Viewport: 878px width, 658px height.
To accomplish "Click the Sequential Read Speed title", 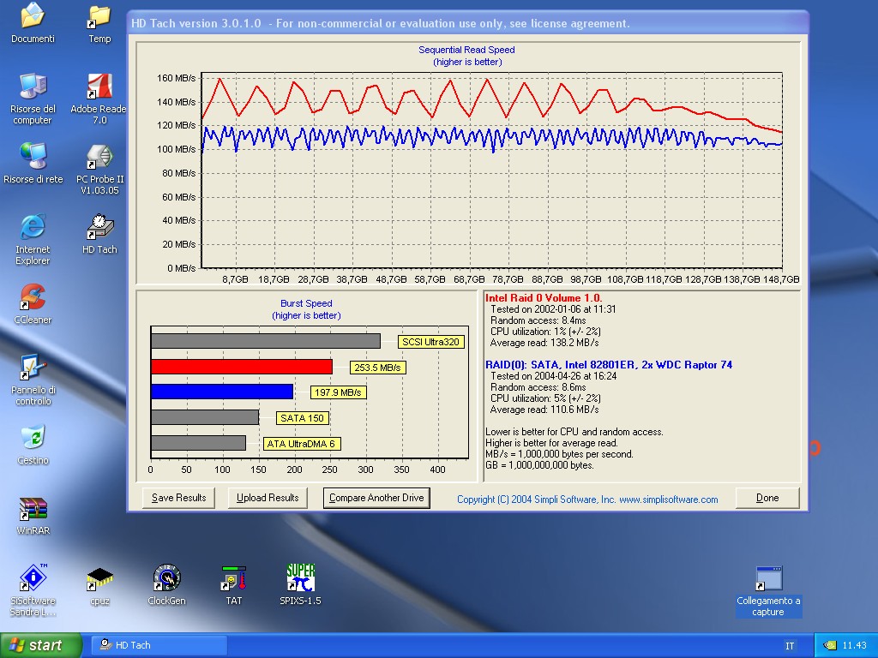I will point(467,50).
